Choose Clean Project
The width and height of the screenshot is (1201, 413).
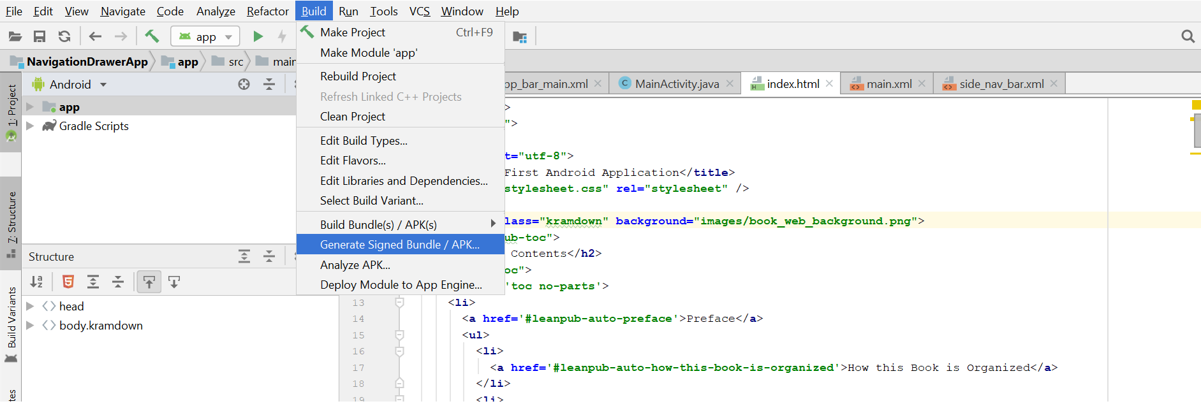[x=401, y=117]
